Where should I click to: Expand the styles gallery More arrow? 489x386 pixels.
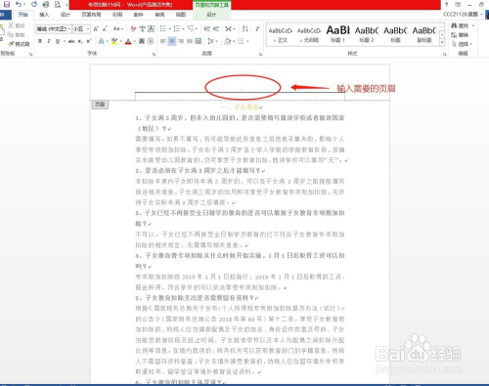pos(442,42)
